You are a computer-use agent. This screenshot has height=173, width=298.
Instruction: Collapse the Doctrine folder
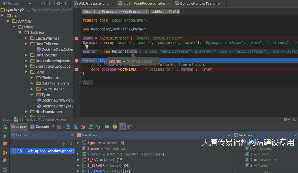[x=20, y=33]
